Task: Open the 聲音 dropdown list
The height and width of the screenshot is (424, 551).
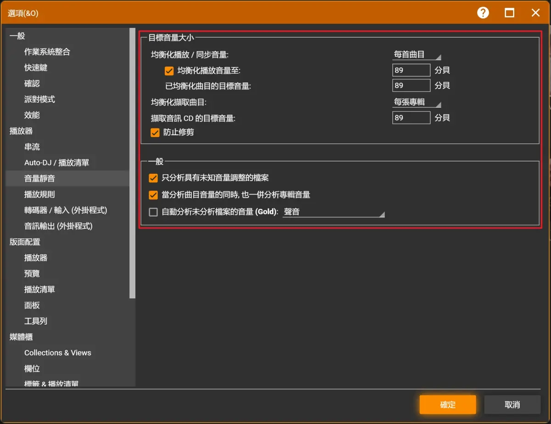Action: 334,212
